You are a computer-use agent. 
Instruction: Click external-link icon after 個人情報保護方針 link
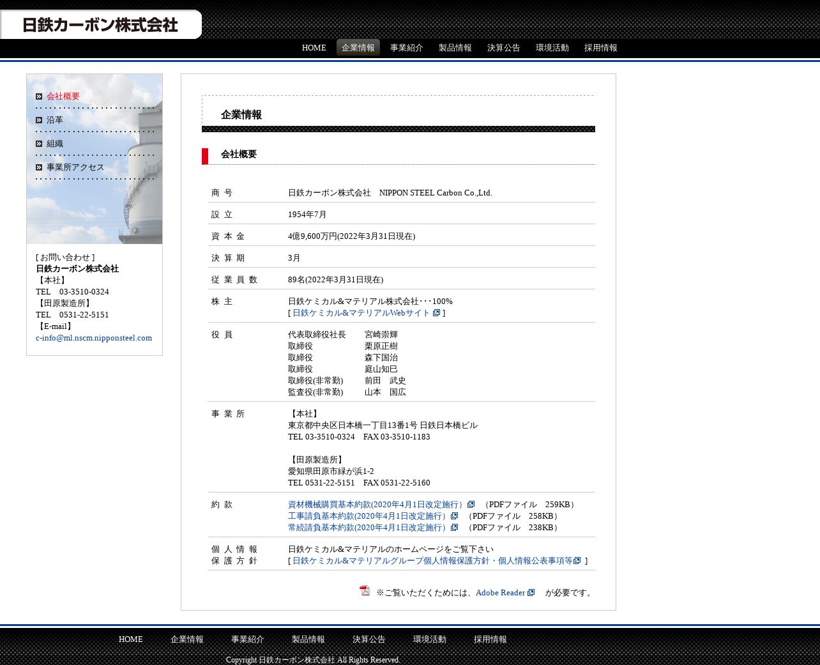(x=577, y=561)
